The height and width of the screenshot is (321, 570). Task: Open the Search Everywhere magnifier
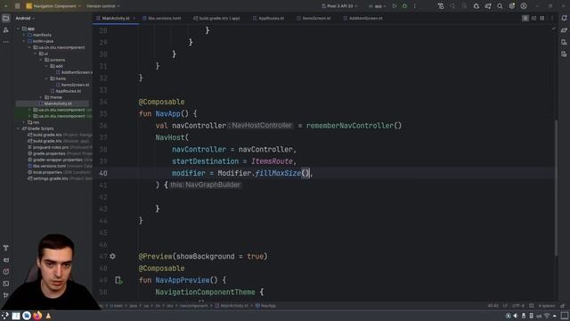point(500,6)
